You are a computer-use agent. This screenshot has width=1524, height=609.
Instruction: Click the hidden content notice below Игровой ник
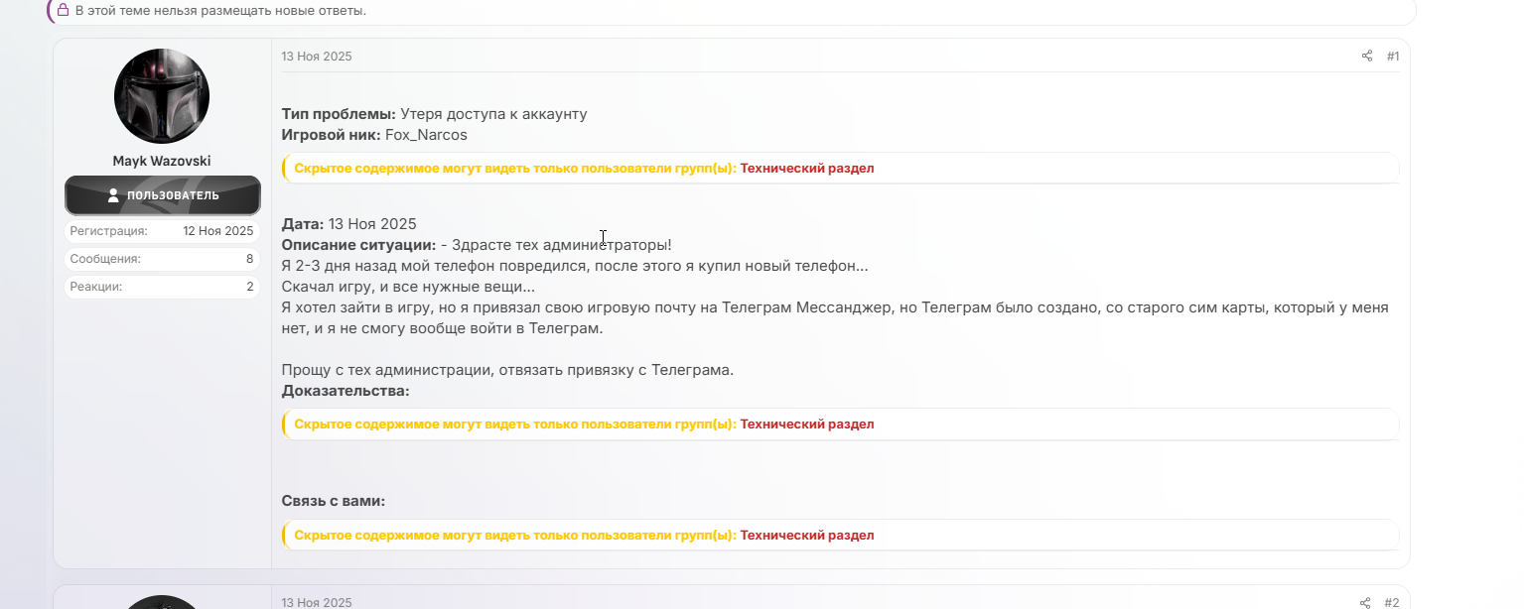584,169
